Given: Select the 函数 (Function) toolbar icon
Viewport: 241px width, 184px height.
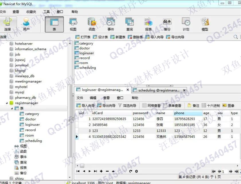Looking at the screenshot, I should click(92, 24).
